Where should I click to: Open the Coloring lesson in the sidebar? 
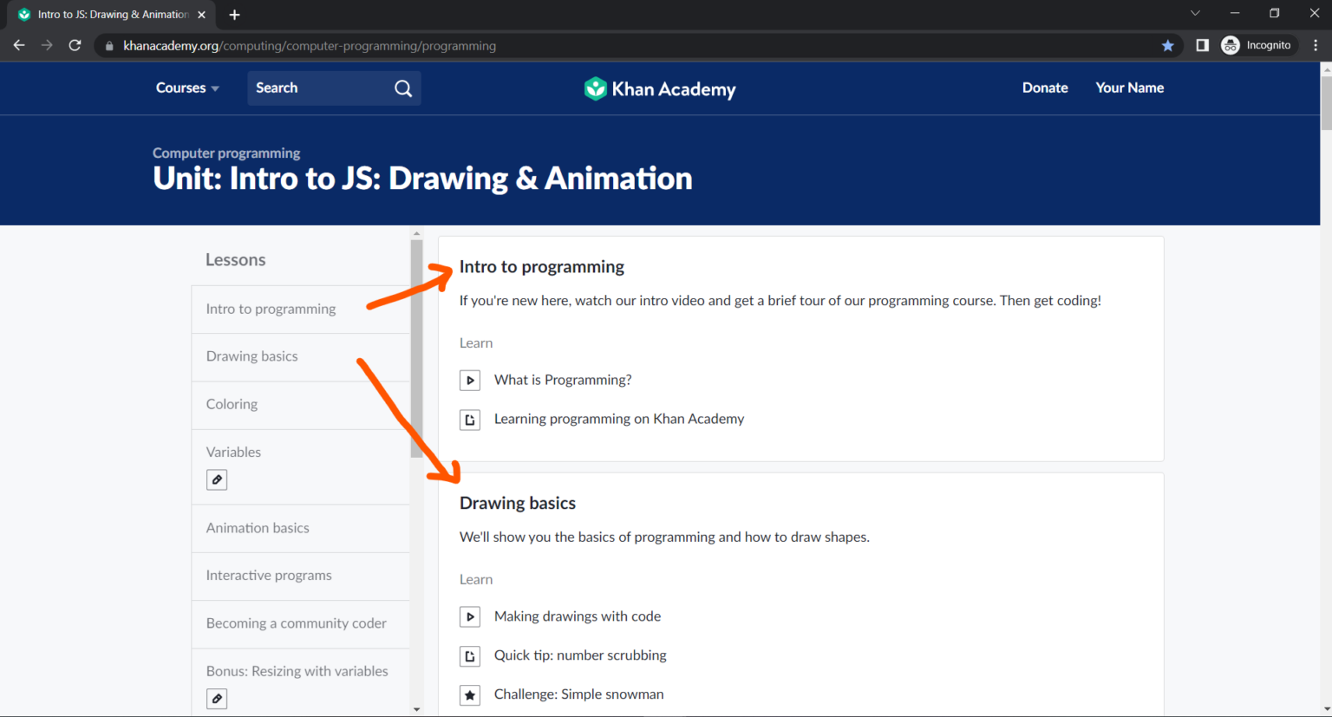click(x=232, y=404)
